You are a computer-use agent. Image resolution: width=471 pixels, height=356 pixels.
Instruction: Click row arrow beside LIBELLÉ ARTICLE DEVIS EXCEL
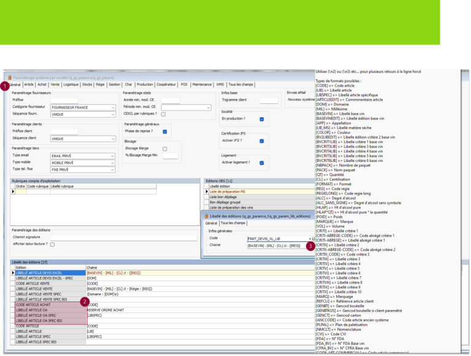point(13,272)
